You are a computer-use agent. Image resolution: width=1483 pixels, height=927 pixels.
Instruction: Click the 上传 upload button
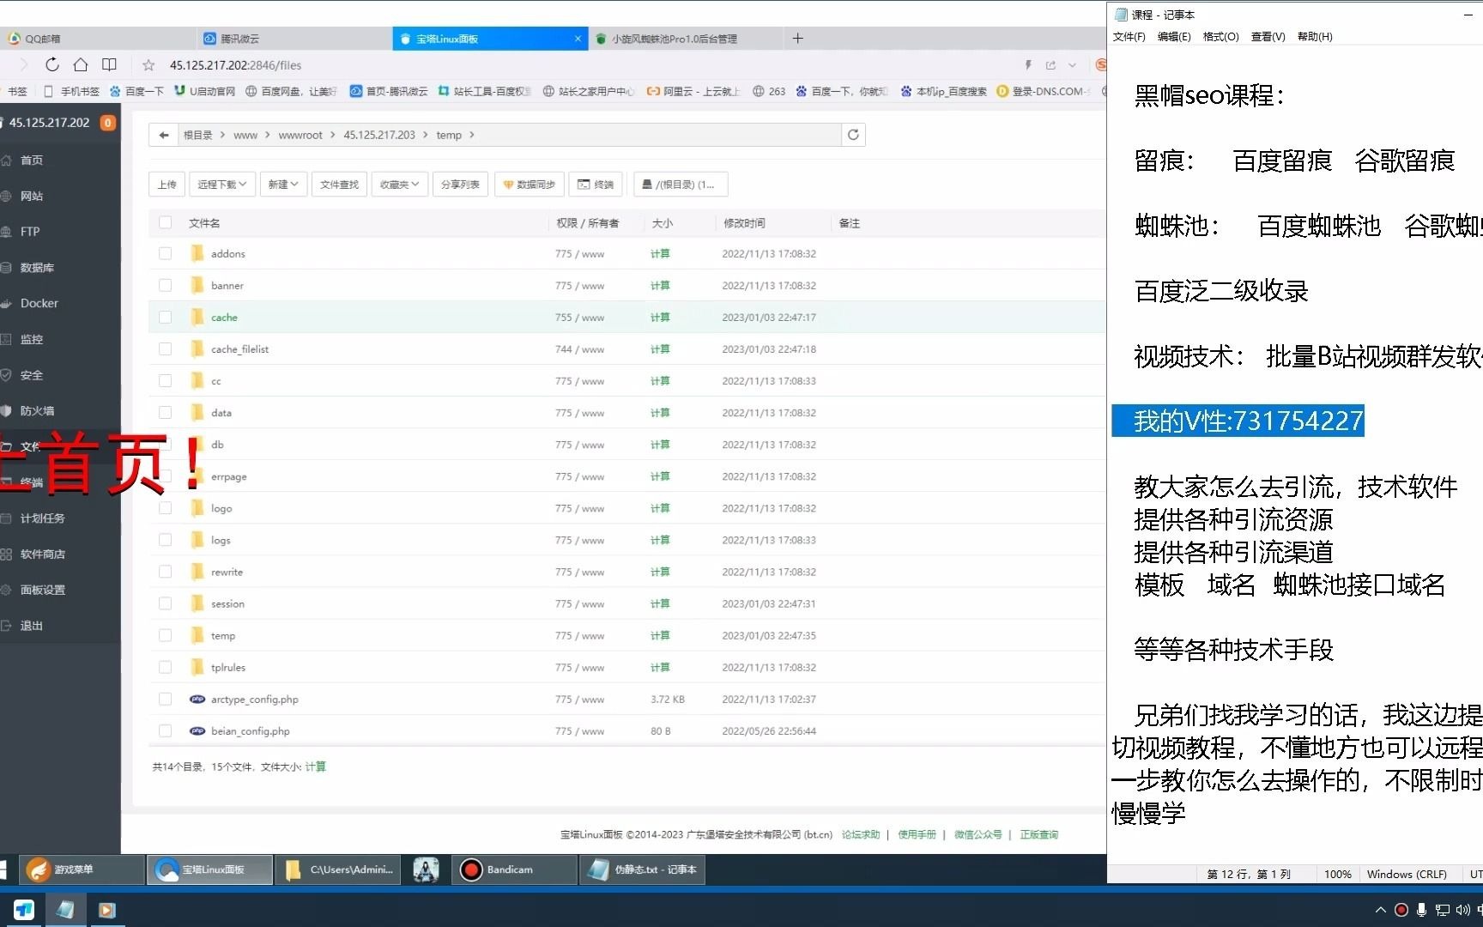(x=166, y=185)
